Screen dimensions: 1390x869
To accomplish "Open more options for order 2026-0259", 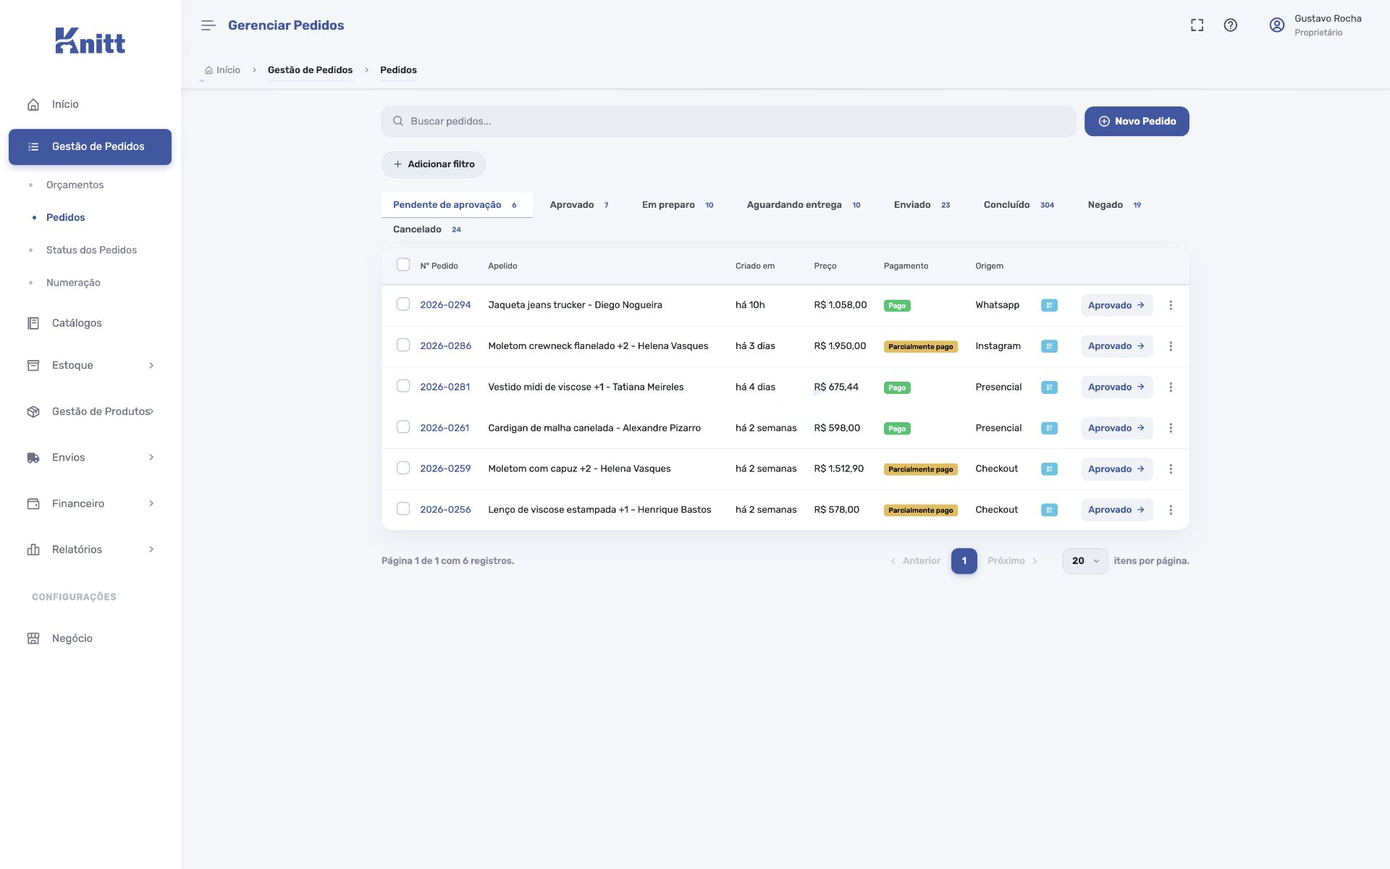I will (x=1171, y=469).
